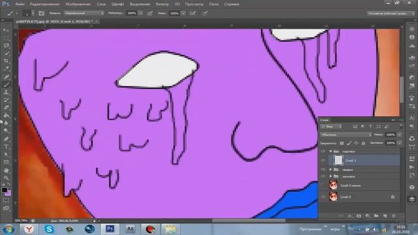Open the brush mode dropdown in options bar
Image resolution: width=418 pixels, height=235 pixels.
click(x=84, y=13)
